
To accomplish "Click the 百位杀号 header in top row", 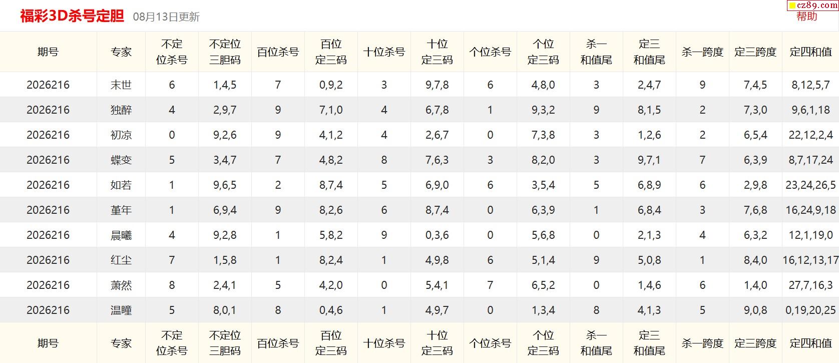I will pyautogui.click(x=278, y=52).
